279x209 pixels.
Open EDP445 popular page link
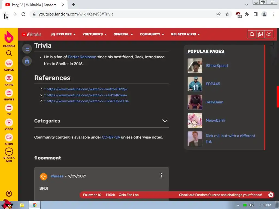[x=213, y=84]
